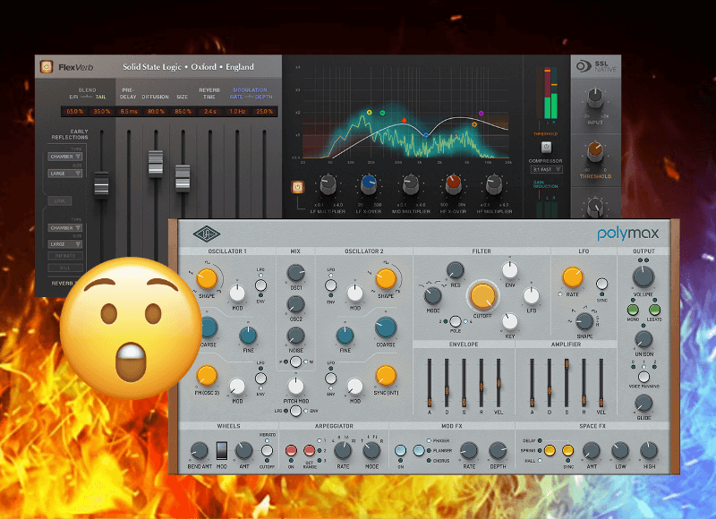Screen dimensions: 716x519
Task: Flip the Mix P/W noise switch
Action: [295, 362]
